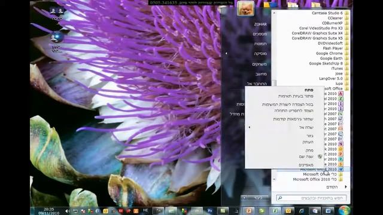Viewport: 383px width, 215px height.
Task: Click the Outlook 2010 orange O icon in programs list
Action: pyautogui.click(x=341, y=149)
